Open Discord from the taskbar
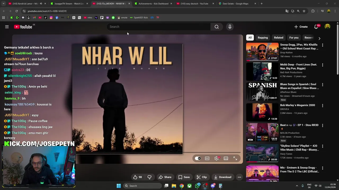 coord(213,186)
